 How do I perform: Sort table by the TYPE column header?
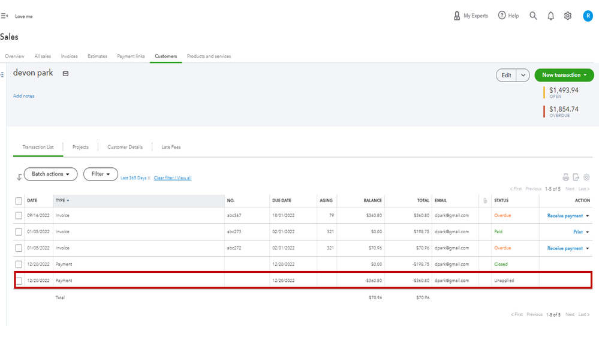[x=61, y=200]
